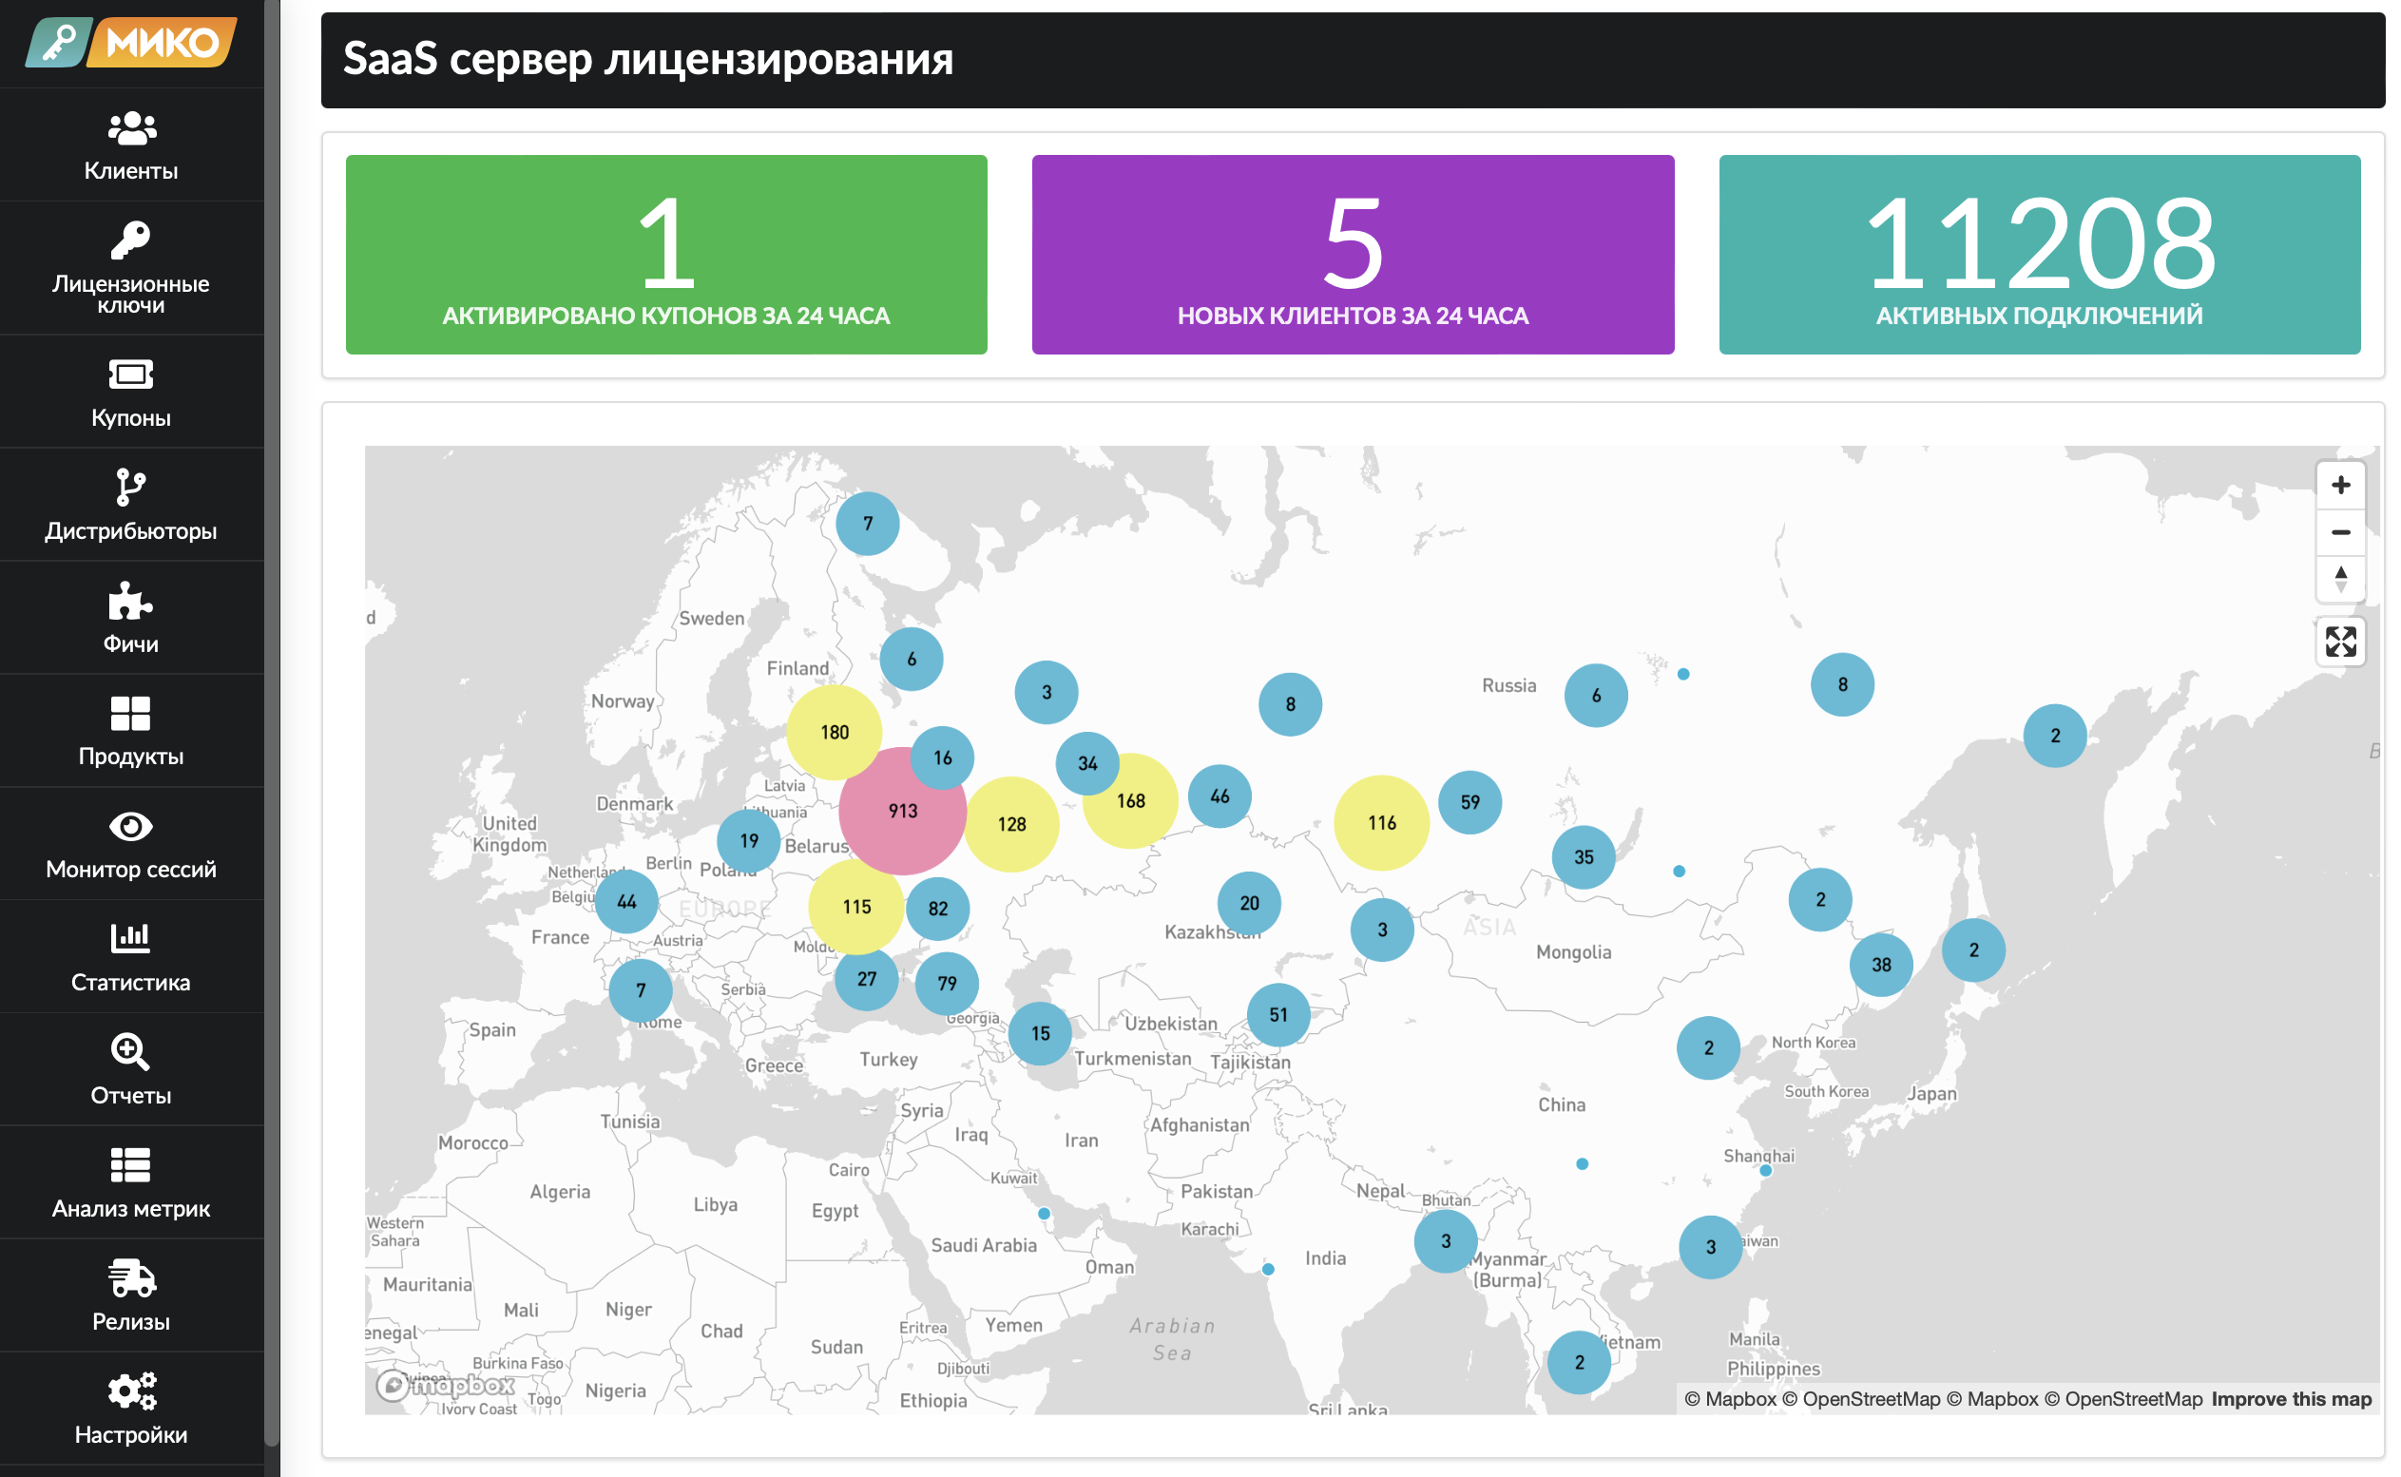This screenshot has height=1477, width=2401.
Task: Select the blue 20 map cluster
Action: click(x=1249, y=904)
